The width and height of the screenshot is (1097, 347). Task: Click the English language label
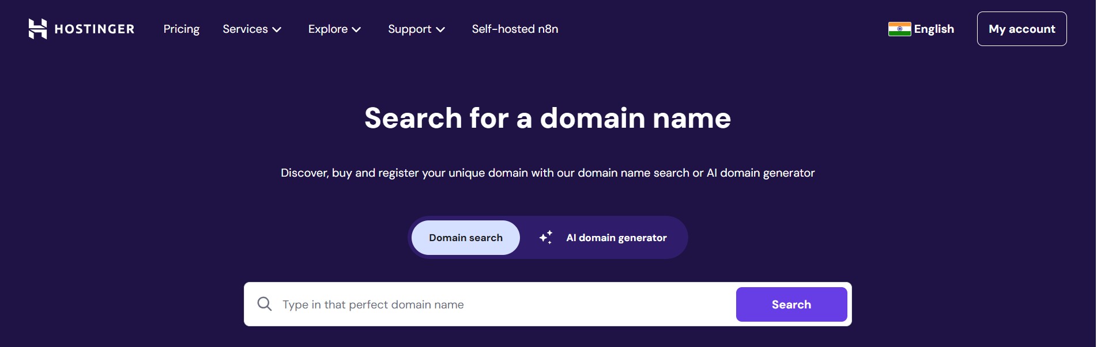click(934, 29)
